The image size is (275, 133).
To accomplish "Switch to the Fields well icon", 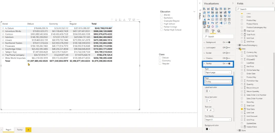I will 207,31.
